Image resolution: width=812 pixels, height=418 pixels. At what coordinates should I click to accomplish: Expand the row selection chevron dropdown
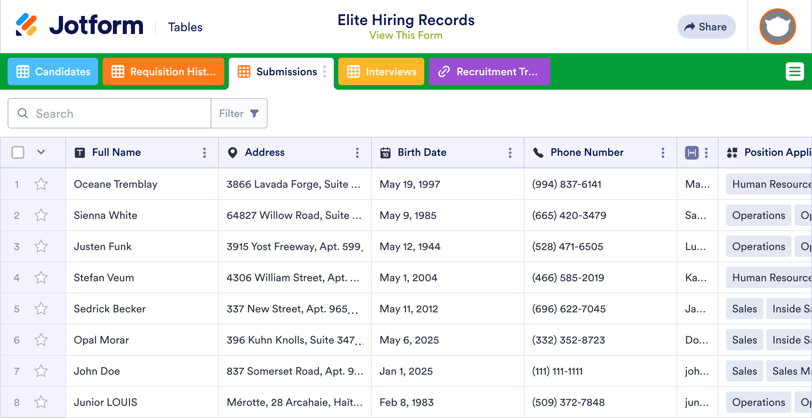41,152
